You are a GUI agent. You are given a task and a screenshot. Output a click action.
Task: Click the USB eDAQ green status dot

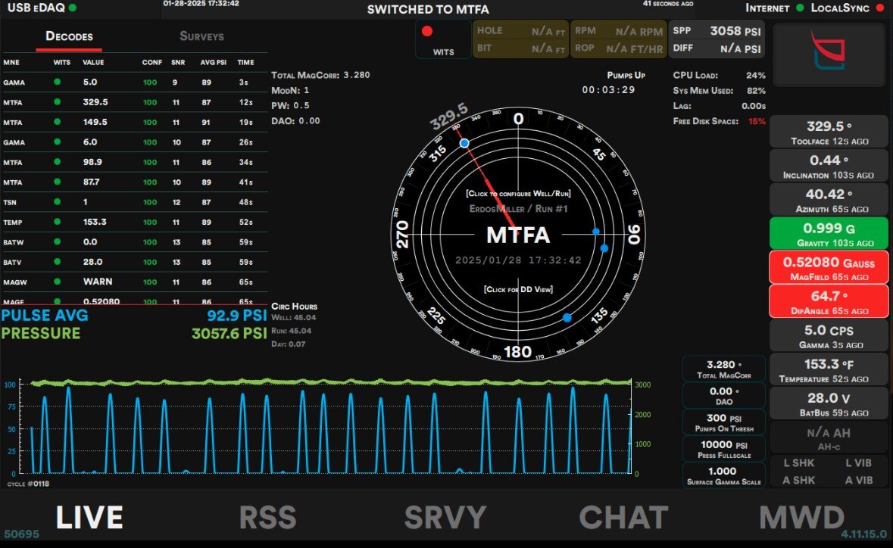pyautogui.click(x=72, y=8)
